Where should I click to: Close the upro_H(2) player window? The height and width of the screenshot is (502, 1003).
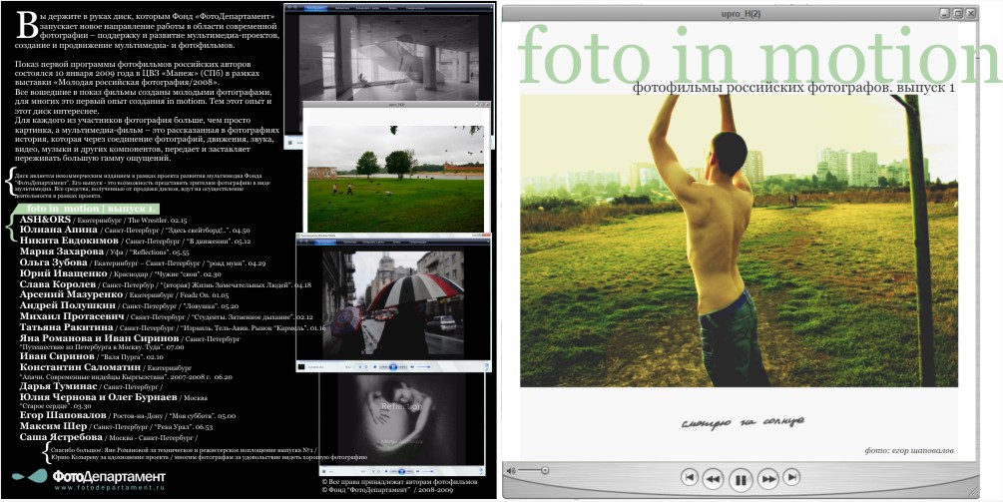(x=971, y=13)
